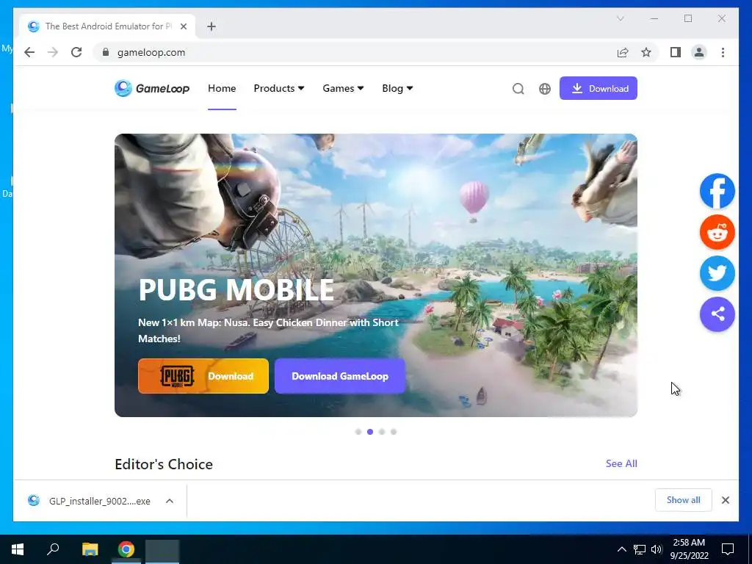Select fourth carousel dot
Image resolution: width=752 pixels, height=564 pixels.
394,432
